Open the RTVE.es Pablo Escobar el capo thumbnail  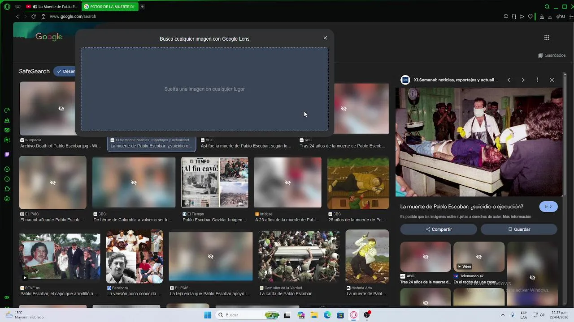click(60, 257)
